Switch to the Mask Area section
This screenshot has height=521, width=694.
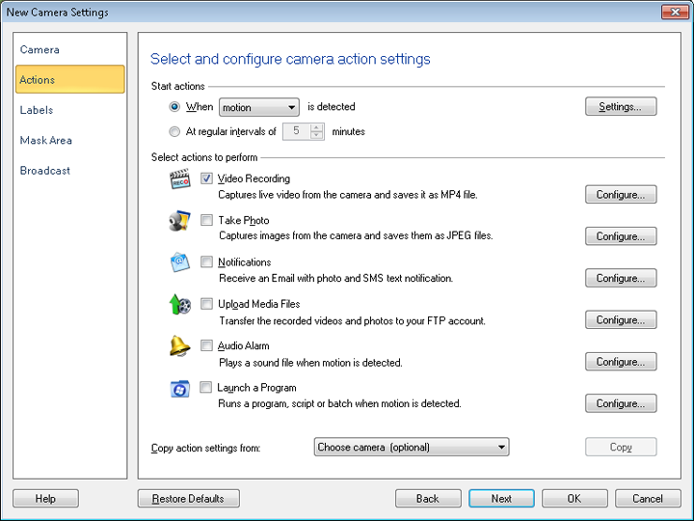46,140
